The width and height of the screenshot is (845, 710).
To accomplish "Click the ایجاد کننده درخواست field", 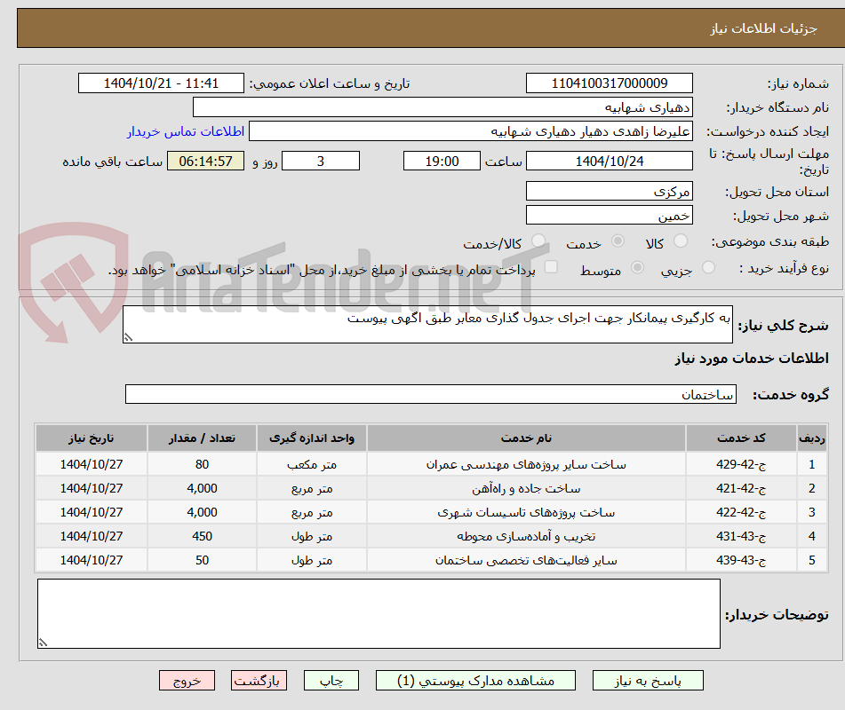I will [470, 131].
